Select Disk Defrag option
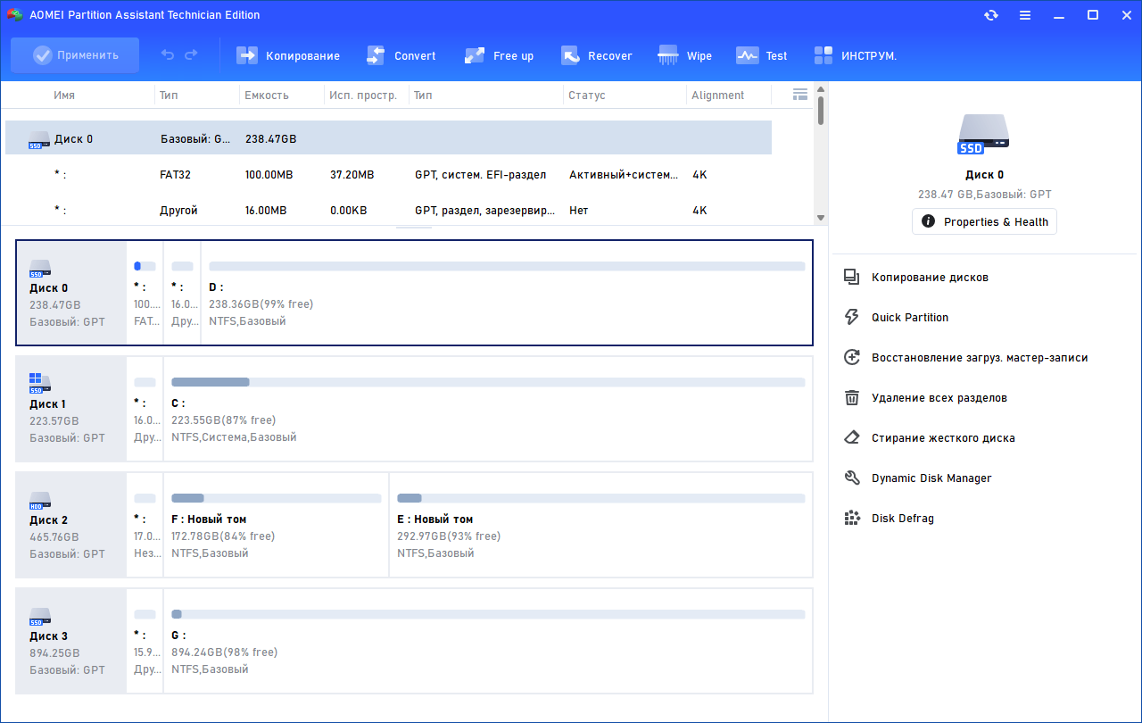This screenshot has height=723, width=1142. point(902,519)
